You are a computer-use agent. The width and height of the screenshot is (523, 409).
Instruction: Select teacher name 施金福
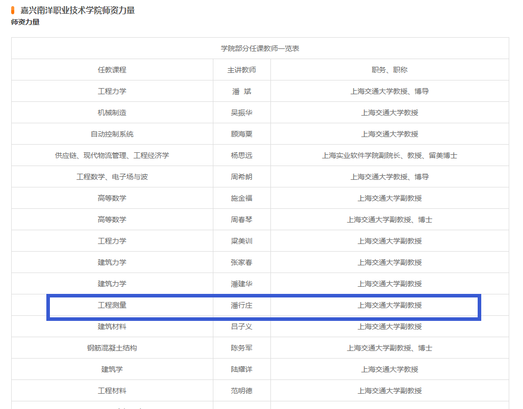click(242, 198)
